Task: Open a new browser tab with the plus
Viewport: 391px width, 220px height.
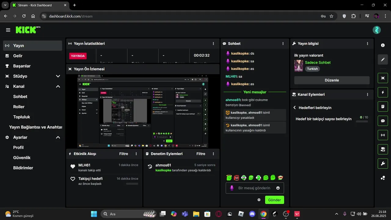Action: pos(75,5)
